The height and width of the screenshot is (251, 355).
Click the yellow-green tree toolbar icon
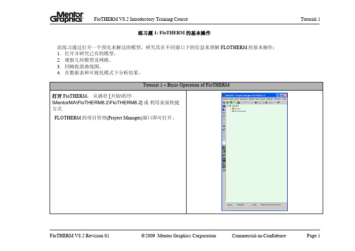pos(266,102)
